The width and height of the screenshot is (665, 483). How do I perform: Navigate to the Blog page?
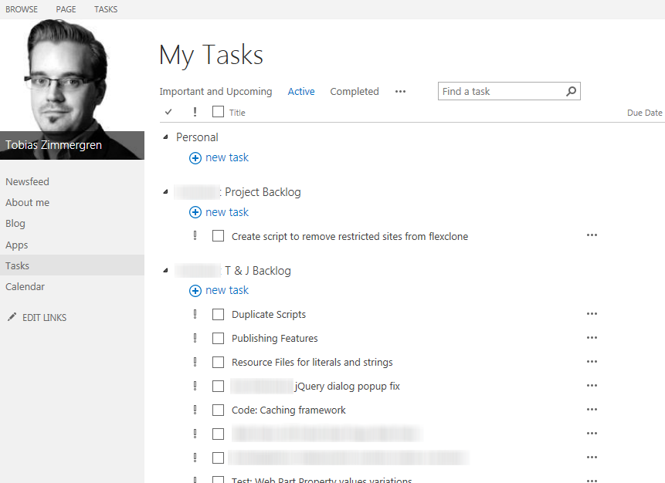16,223
